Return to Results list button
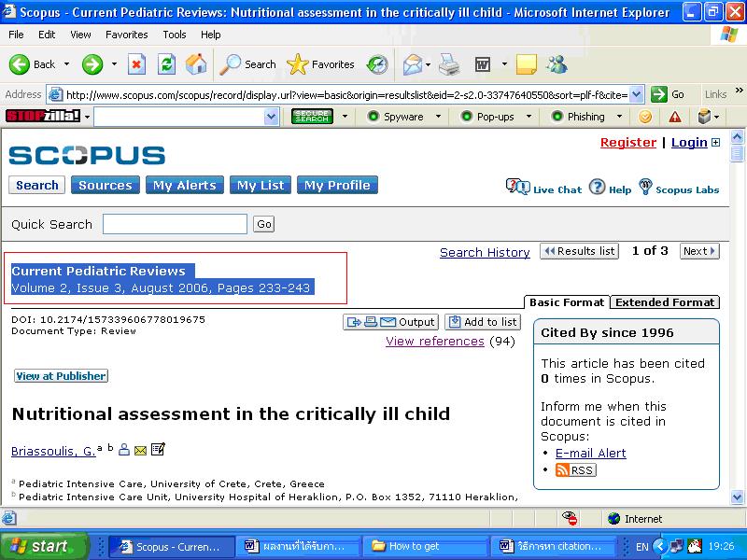The width and height of the screenshot is (747, 560). coord(579,251)
